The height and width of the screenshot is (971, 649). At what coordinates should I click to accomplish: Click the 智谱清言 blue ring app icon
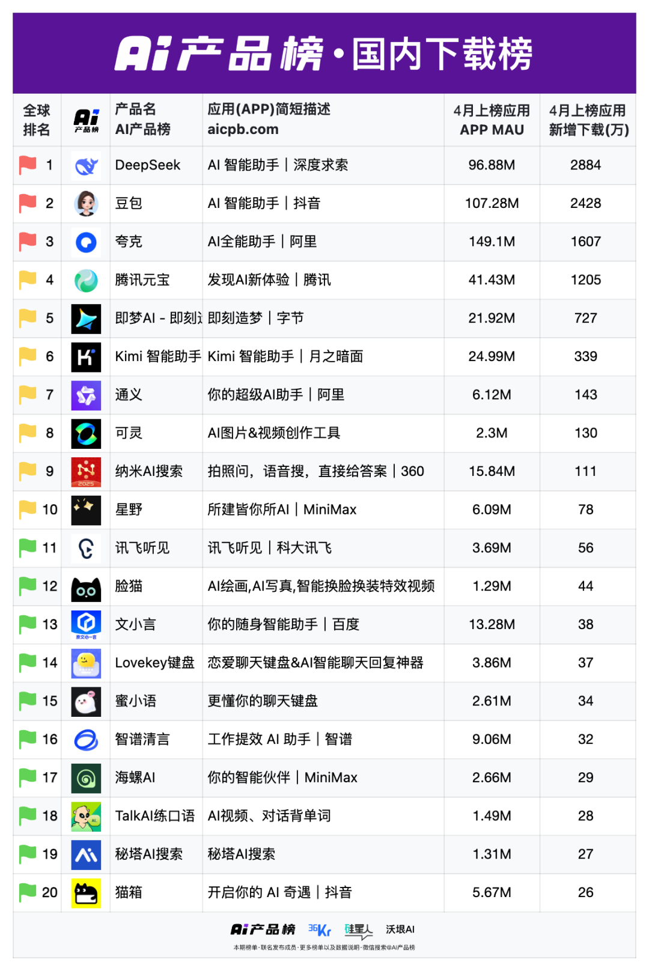pos(86,740)
